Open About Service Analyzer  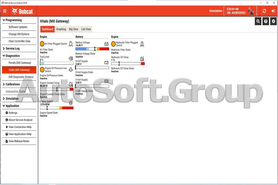(x=19, y=120)
